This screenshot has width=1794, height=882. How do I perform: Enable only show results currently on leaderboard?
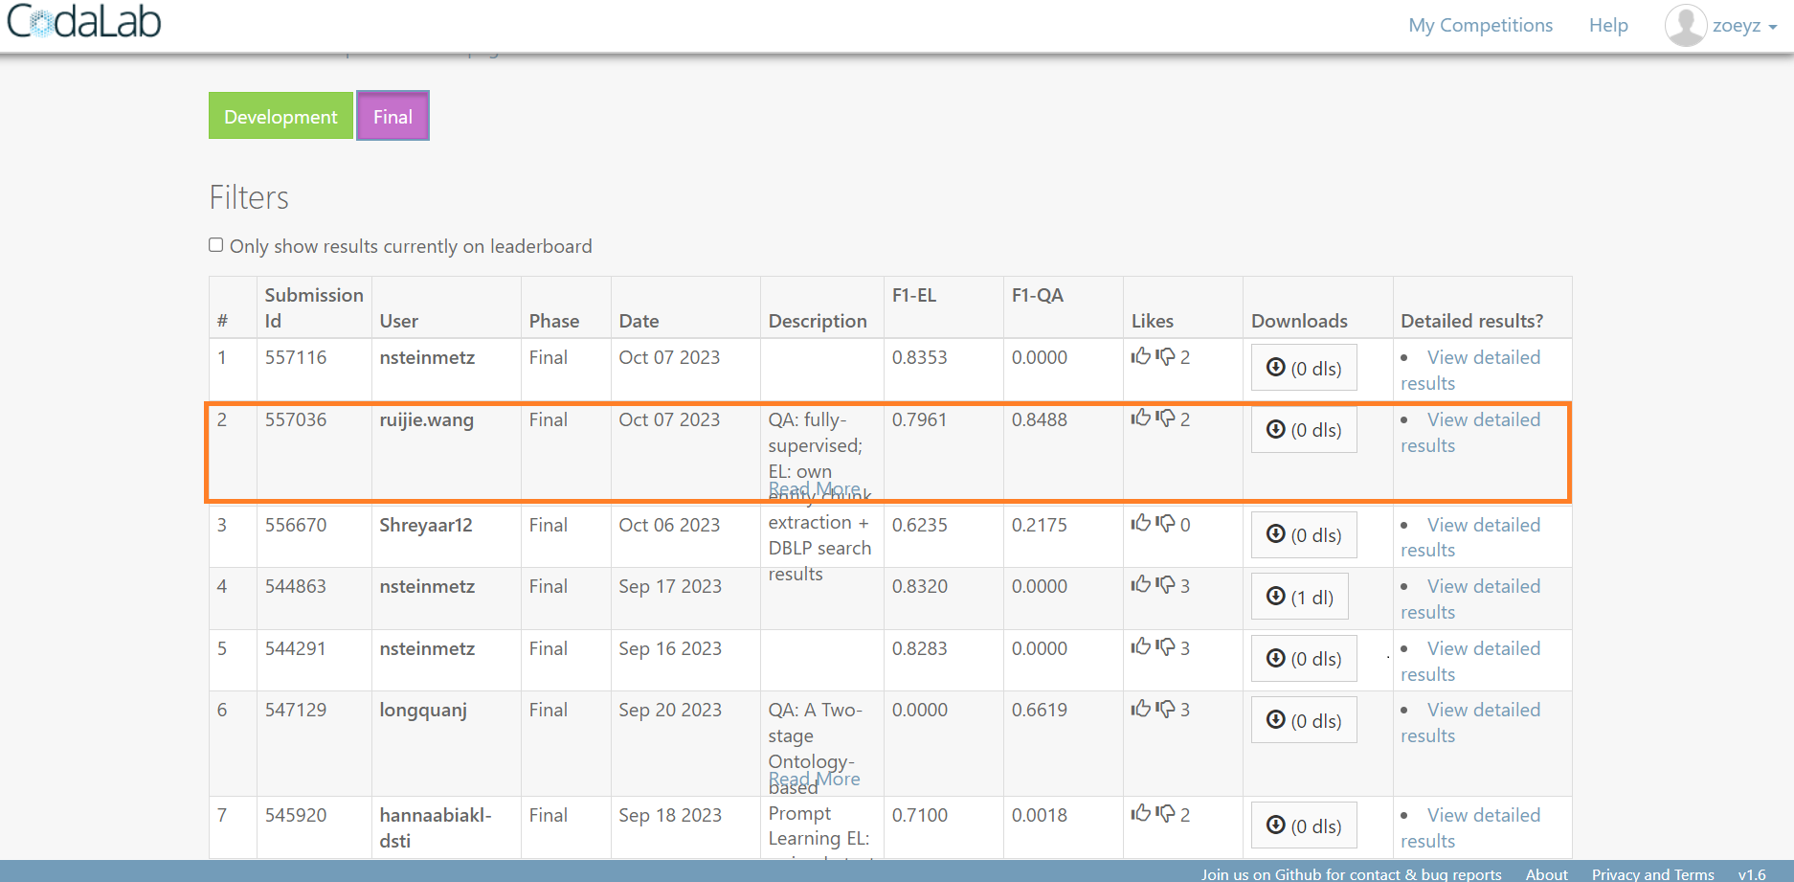tap(216, 245)
